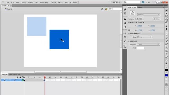Open the Color Effect Style dropdown
This screenshot has width=169, height=95.
click(145, 37)
